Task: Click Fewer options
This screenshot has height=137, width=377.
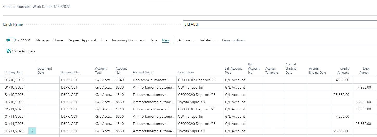Action: 233,40
